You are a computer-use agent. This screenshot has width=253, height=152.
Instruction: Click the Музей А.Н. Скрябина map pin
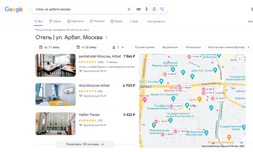pos(173,99)
